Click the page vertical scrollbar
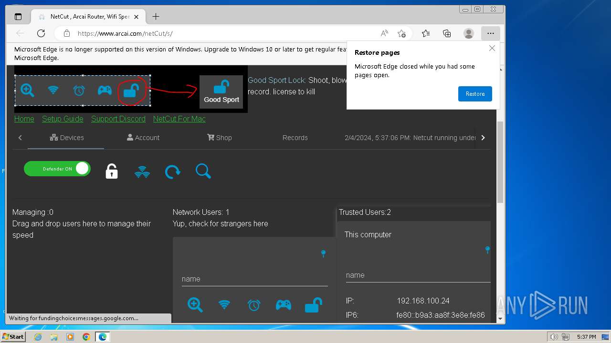This screenshot has height=343, width=611. click(500, 162)
